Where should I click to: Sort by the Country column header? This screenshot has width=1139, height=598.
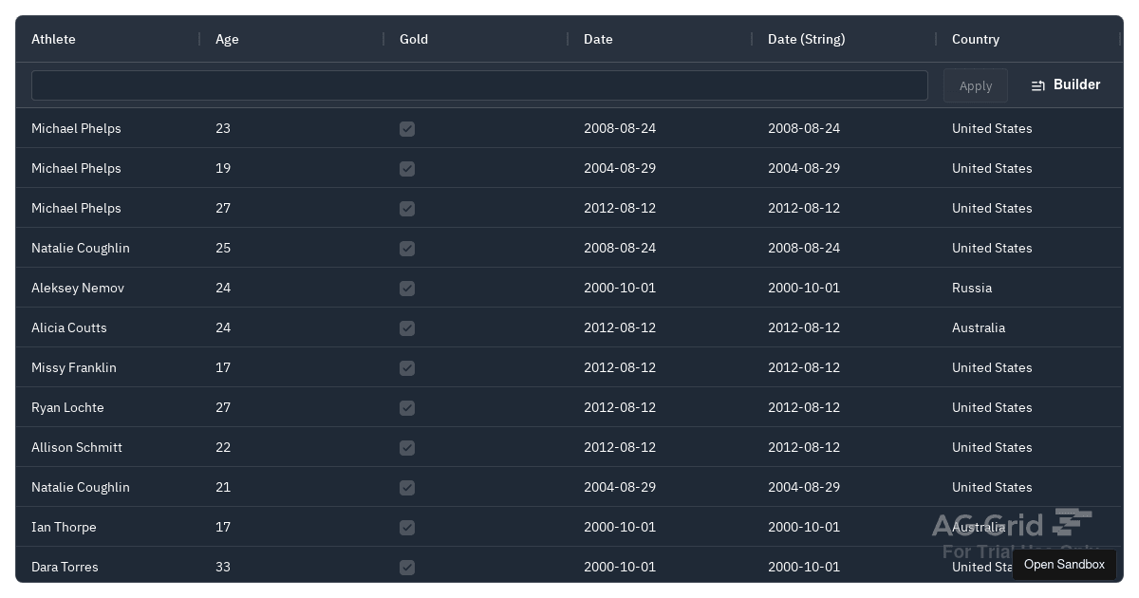pyautogui.click(x=976, y=39)
